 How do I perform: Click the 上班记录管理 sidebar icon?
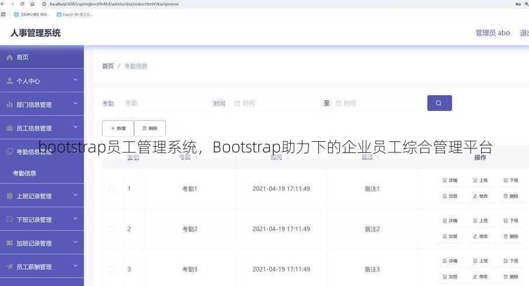click(9, 196)
